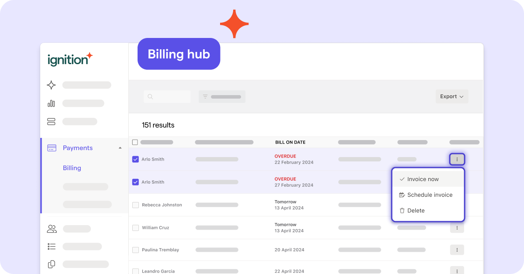Open the Export dropdown
524x274 pixels.
(x=452, y=96)
